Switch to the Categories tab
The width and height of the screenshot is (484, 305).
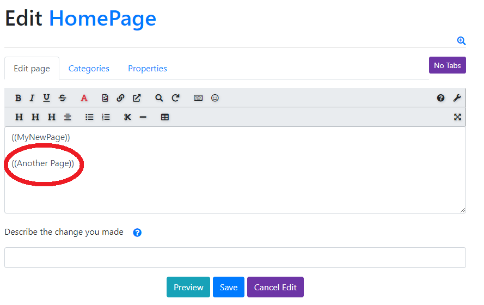89,69
